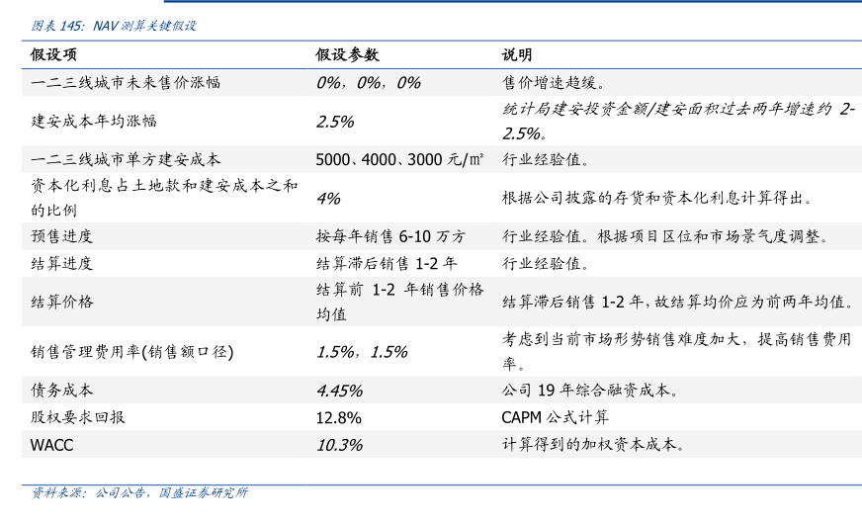Select the capitalized interest ratio 4% value
This screenshot has height=526, width=862.
coord(328,198)
